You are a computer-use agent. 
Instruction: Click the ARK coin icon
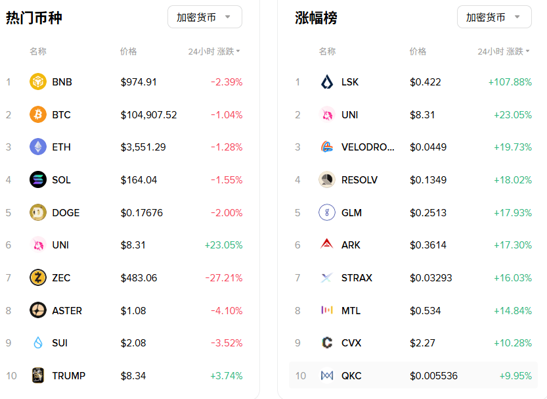[x=327, y=243]
